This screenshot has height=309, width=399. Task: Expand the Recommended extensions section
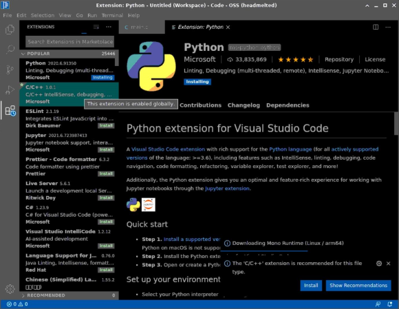tap(68, 295)
